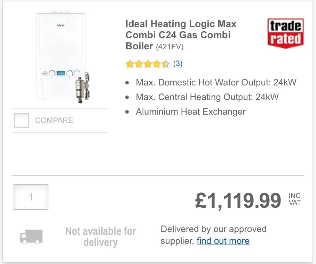
Task: Follow the 'find out more' link
Action: coord(223,241)
